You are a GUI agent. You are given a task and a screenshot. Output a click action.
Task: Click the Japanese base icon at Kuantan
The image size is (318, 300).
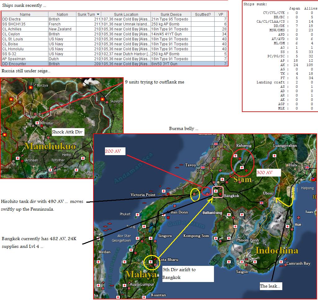144,297
